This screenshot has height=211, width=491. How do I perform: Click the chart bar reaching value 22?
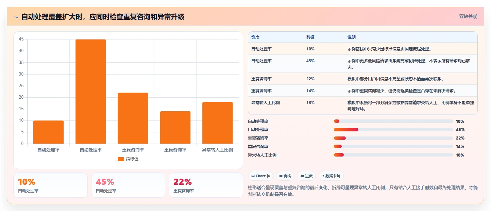[x=133, y=118]
